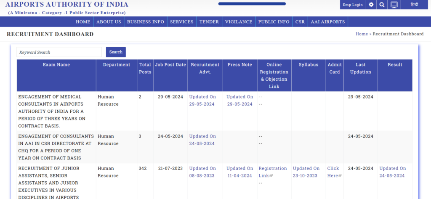The height and width of the screenshot is (199, 431).
Task: Open Syllabus link updated on 23-10-2023
Action: pyautogui.click(x=306, y=172)
